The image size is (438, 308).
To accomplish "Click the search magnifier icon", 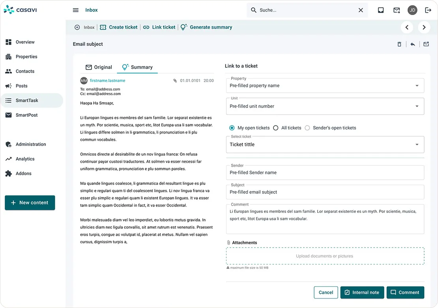I will [x=253, y=10].
